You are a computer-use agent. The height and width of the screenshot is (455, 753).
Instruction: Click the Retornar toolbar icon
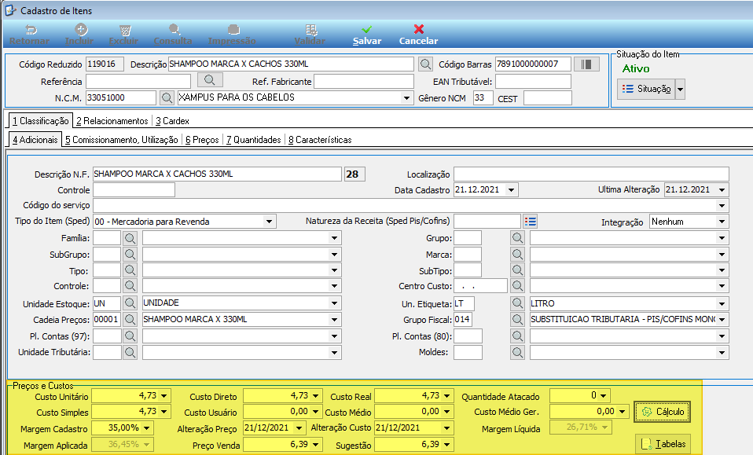(x=30, y=30)
